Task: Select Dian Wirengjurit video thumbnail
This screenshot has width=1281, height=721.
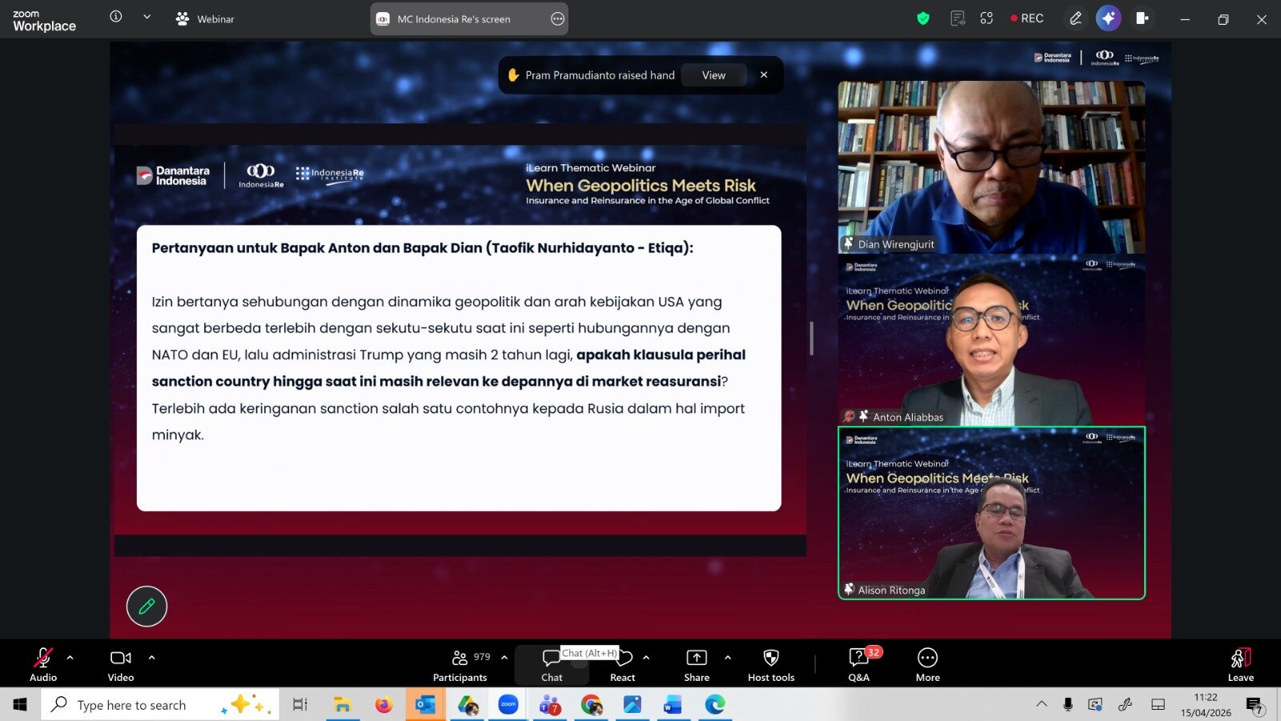Action: 991,167
